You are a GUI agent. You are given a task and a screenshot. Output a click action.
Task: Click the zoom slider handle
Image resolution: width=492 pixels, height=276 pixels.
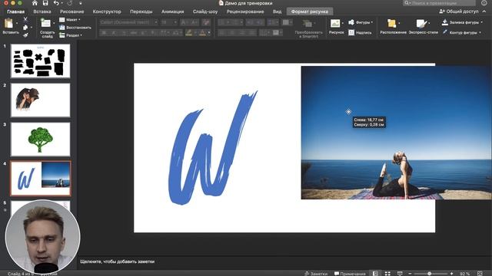429,274
